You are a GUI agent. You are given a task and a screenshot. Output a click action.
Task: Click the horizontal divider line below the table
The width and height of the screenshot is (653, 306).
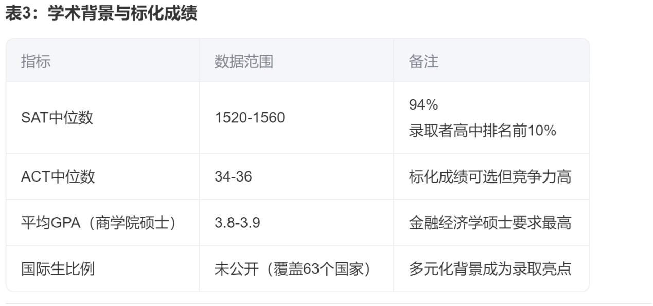click(326, 303)
